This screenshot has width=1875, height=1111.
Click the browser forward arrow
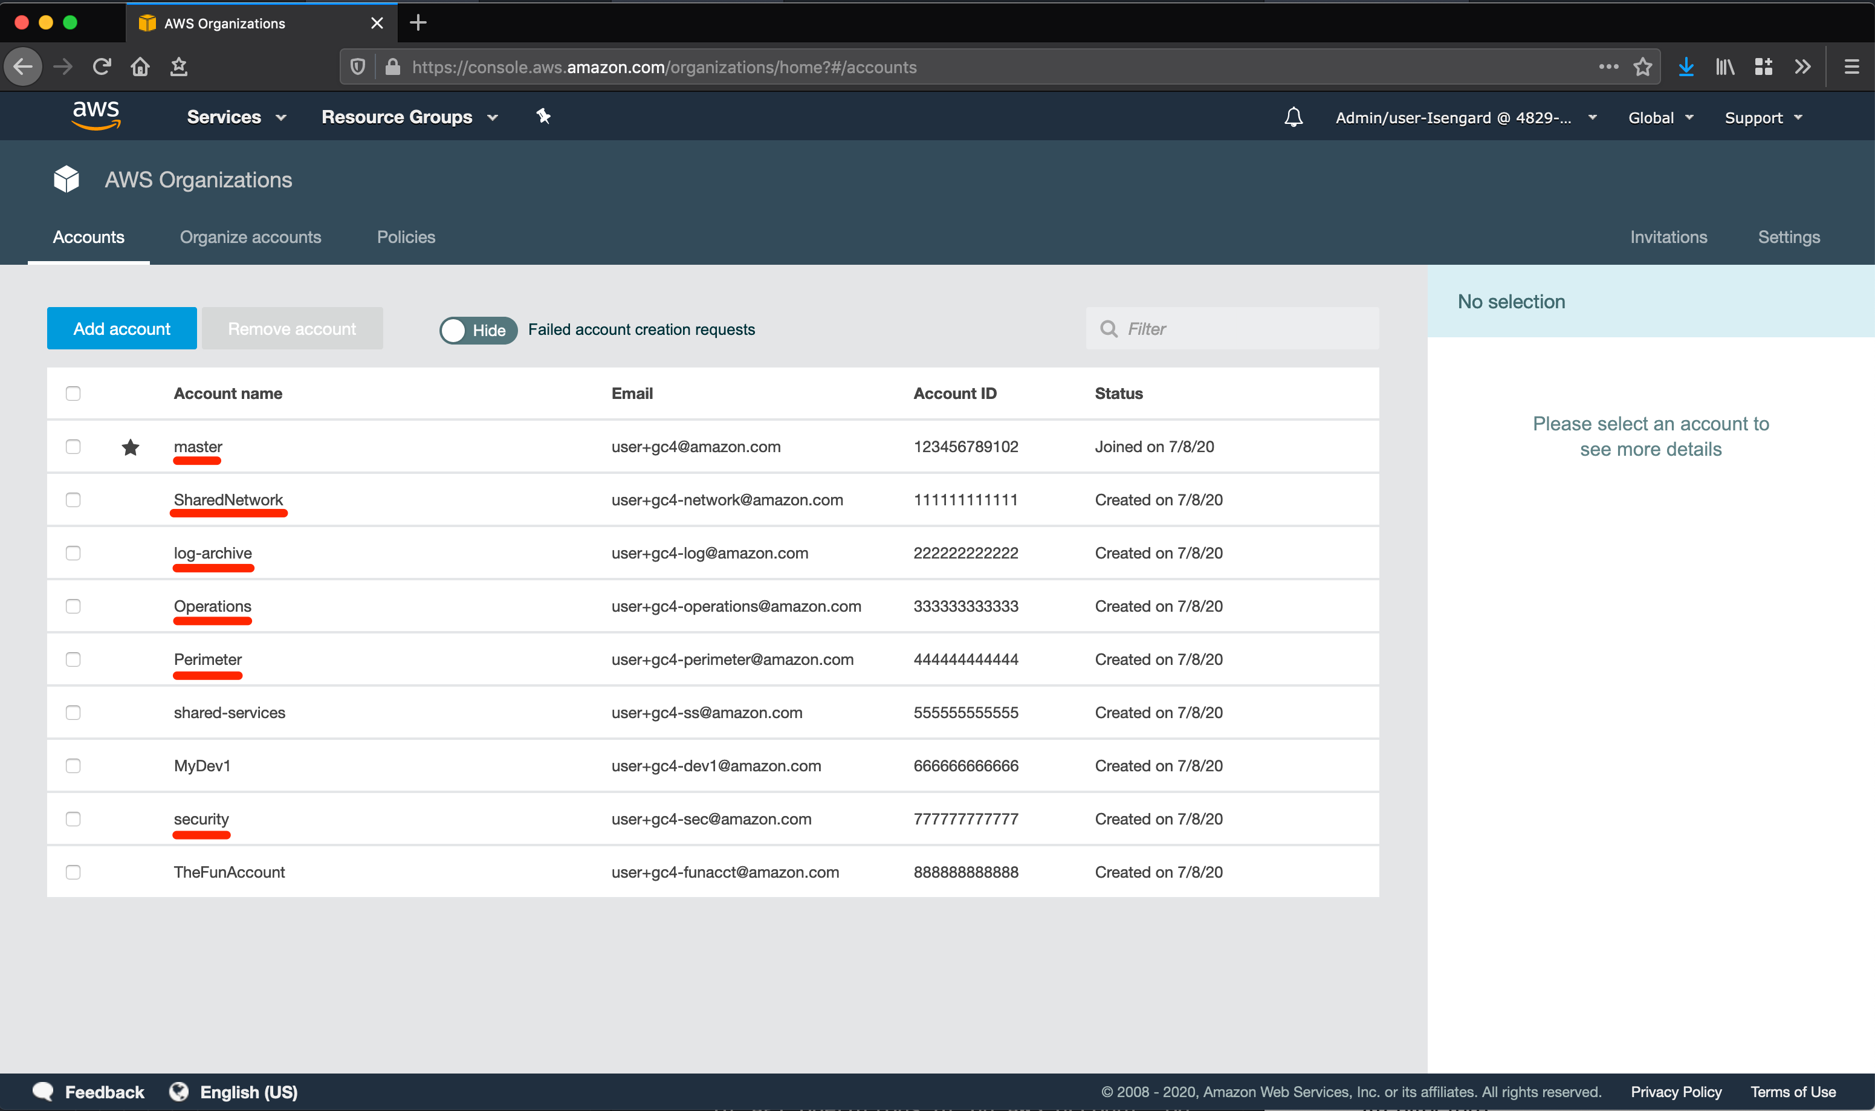point(63,66)
